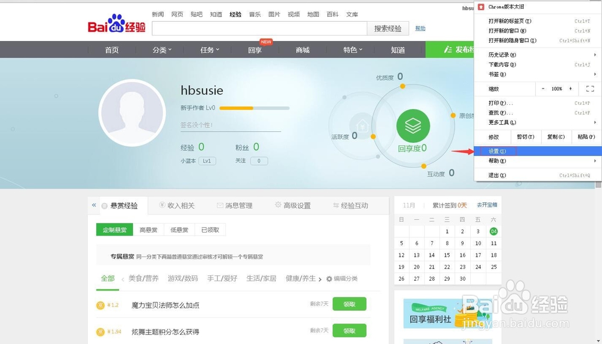
Task: Click 贴吧 in top links
Action: (196, 14)
